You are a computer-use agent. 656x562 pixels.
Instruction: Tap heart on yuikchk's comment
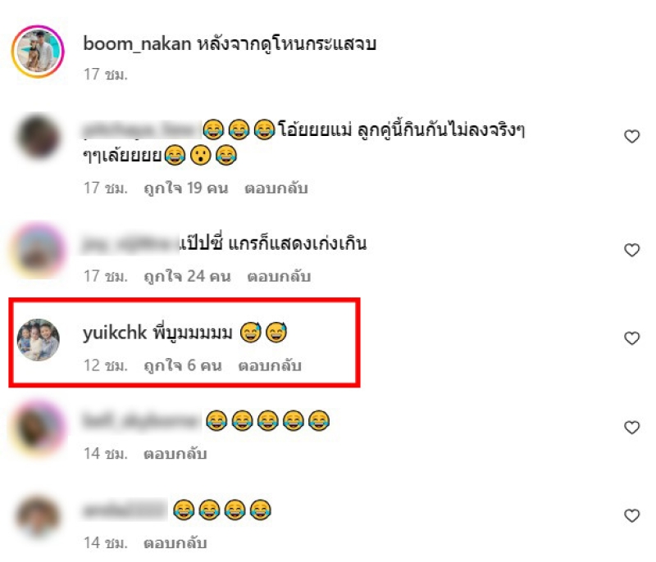click(631, 338)
